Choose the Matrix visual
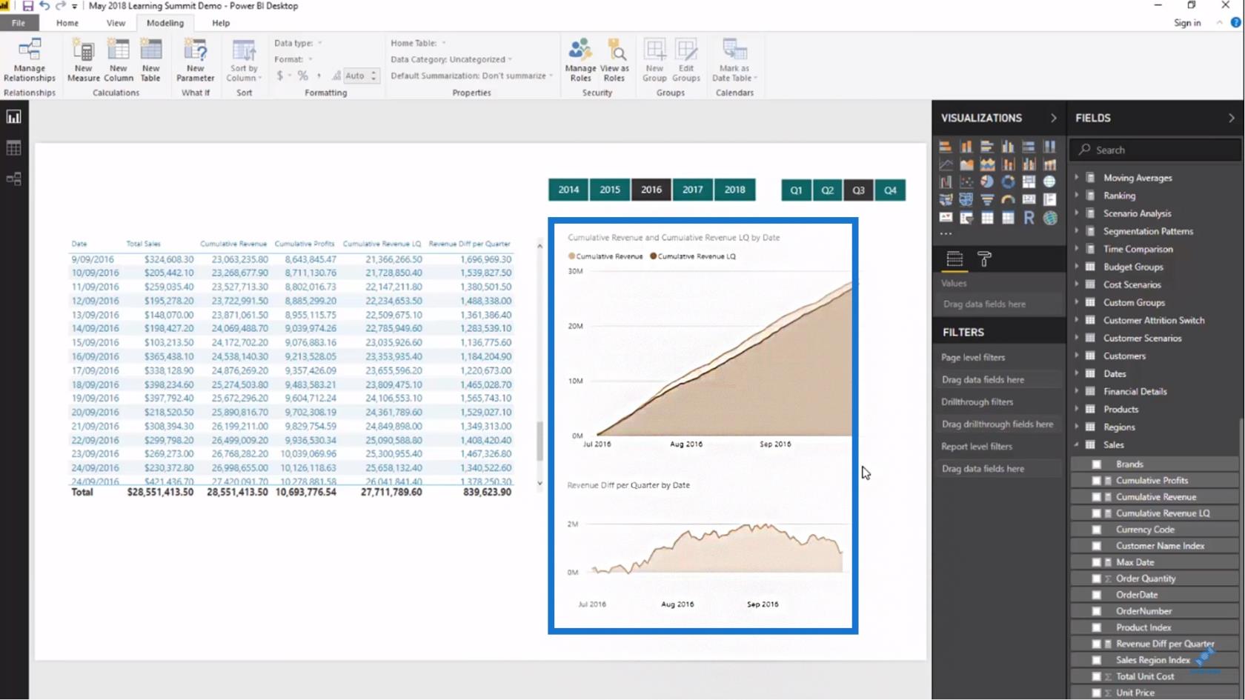This screenshot has height=700, width=1245. (1008, 218)
